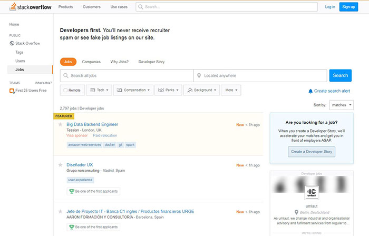Image resolution: width=369 pixels, height=236 pixels.
Task: Select Jobs in the left sidebar
Action: 30,70
